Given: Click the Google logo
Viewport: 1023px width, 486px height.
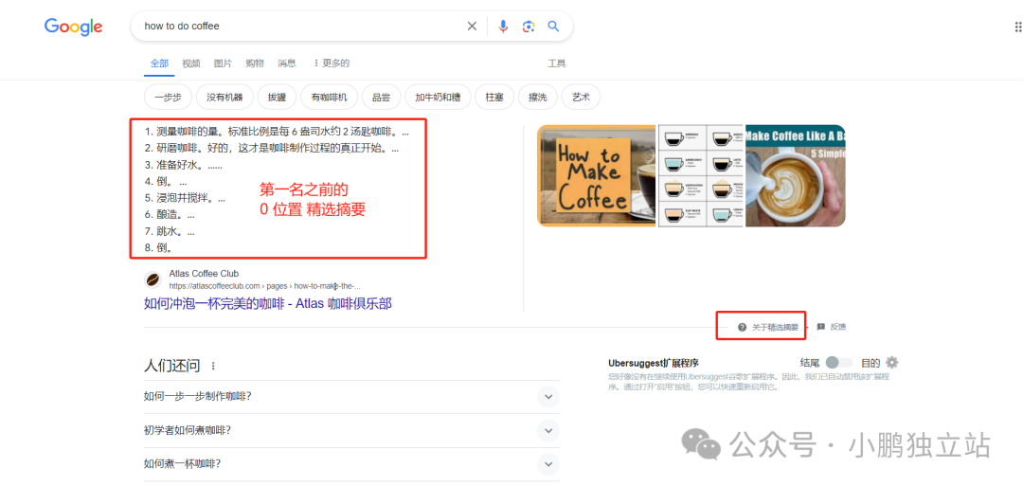Looking at the screenshot, I should coord(73,27).
